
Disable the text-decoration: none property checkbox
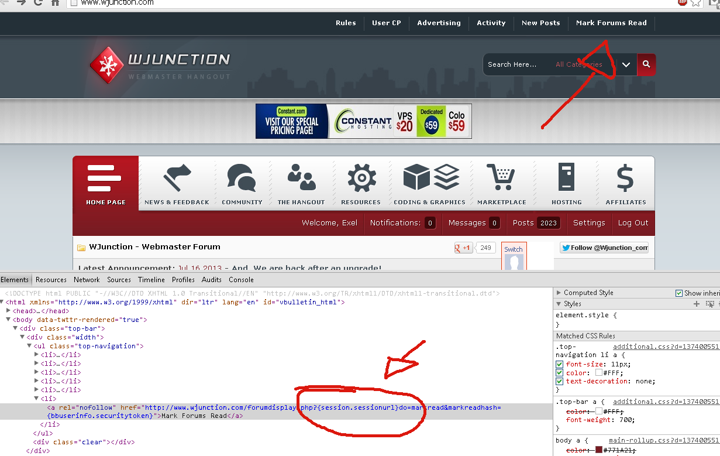tap(560, 382)
